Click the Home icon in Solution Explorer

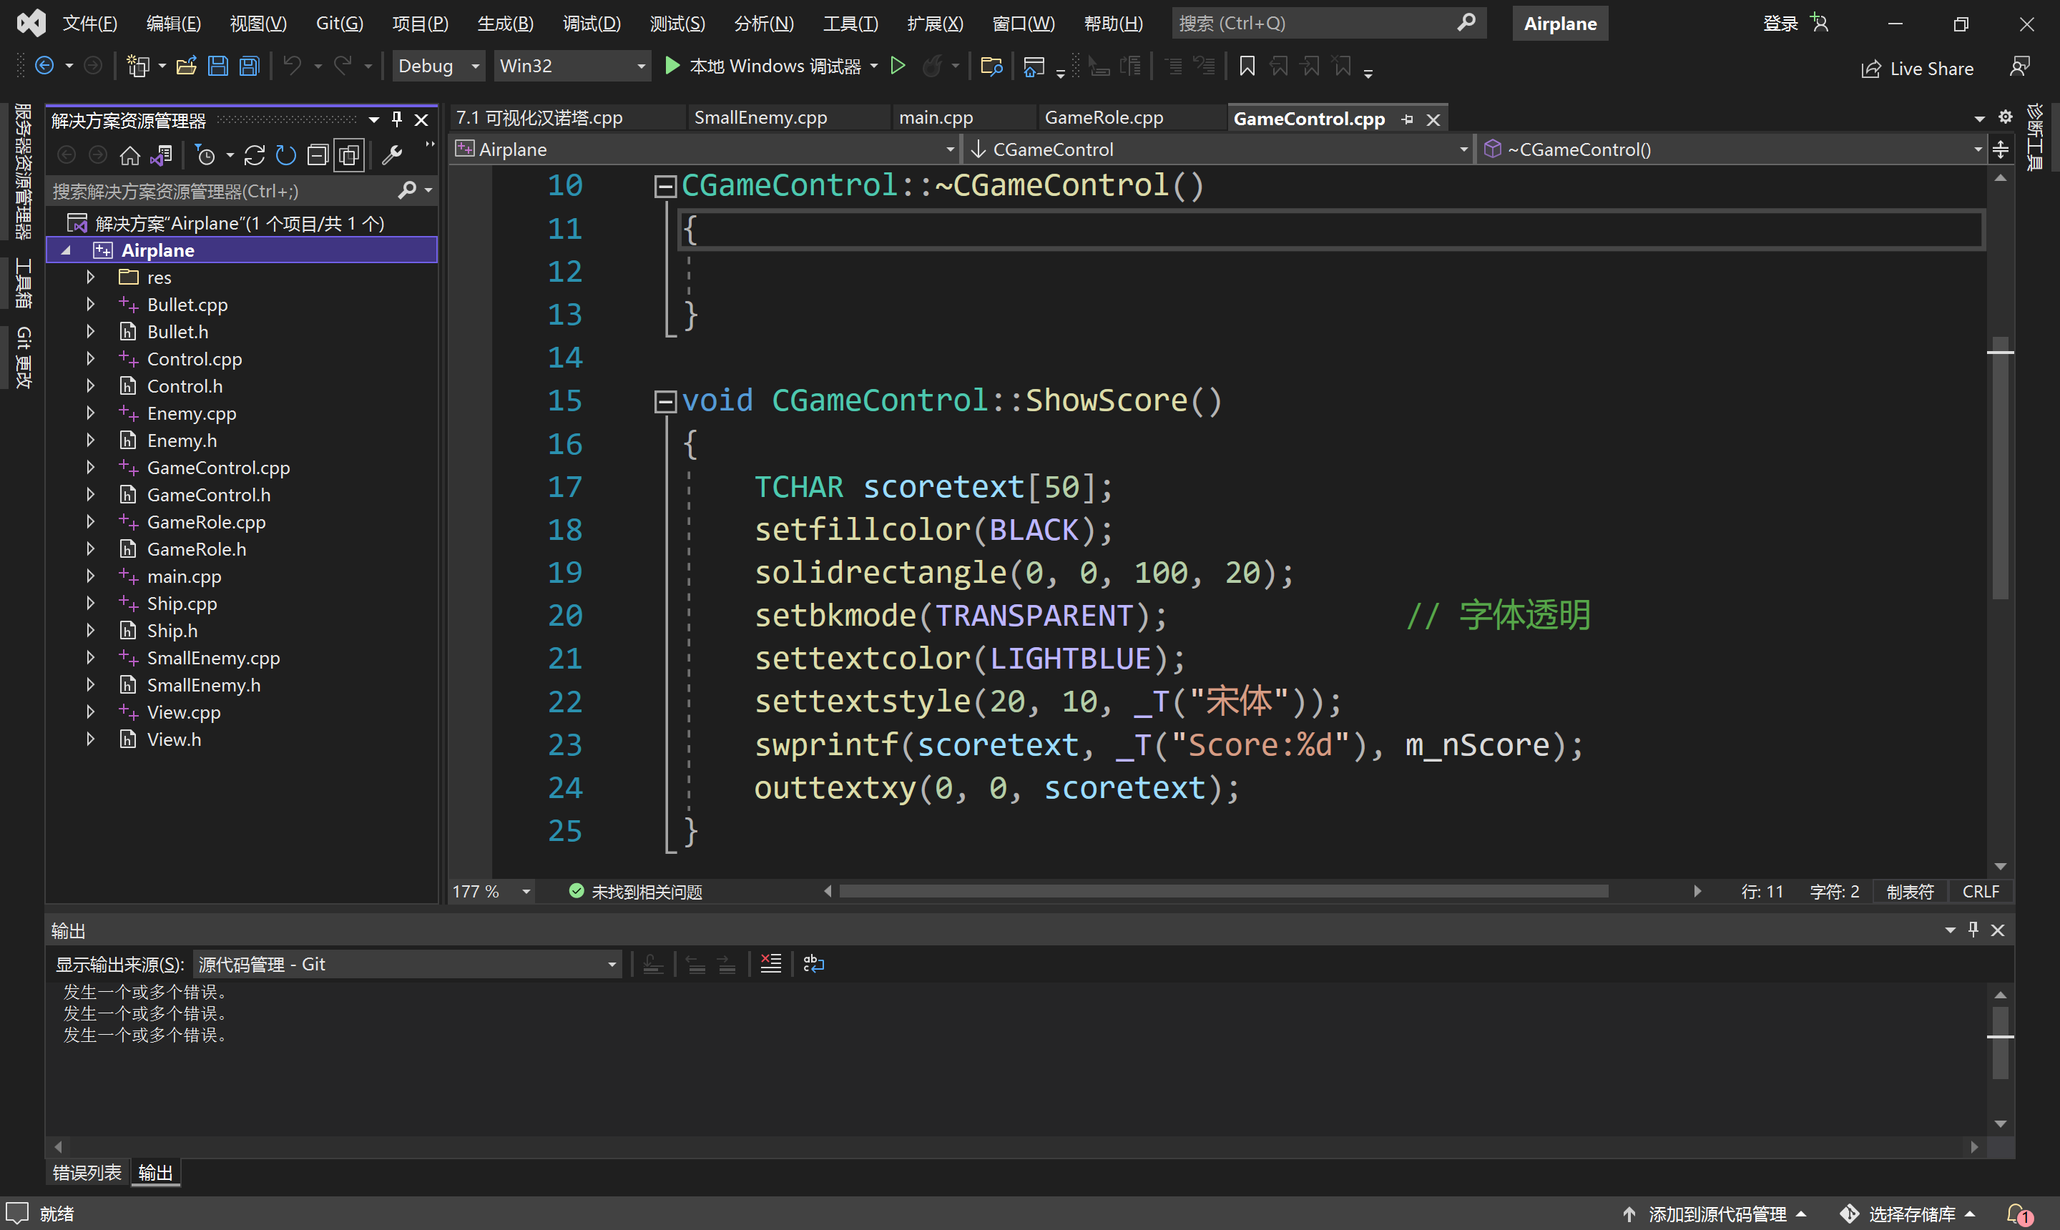pos(129,155)
